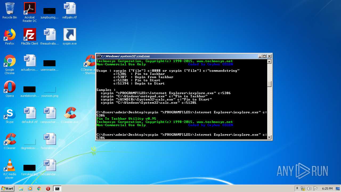Show hidden system tray icons
The height and width of the screenshot is (192, 341).
click(x=297, y=189)
